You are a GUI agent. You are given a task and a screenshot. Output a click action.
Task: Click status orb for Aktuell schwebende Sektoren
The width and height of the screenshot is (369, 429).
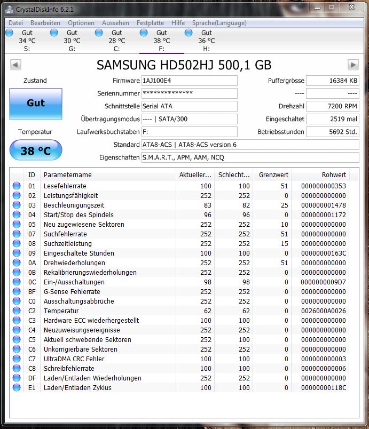coord(17,339)
